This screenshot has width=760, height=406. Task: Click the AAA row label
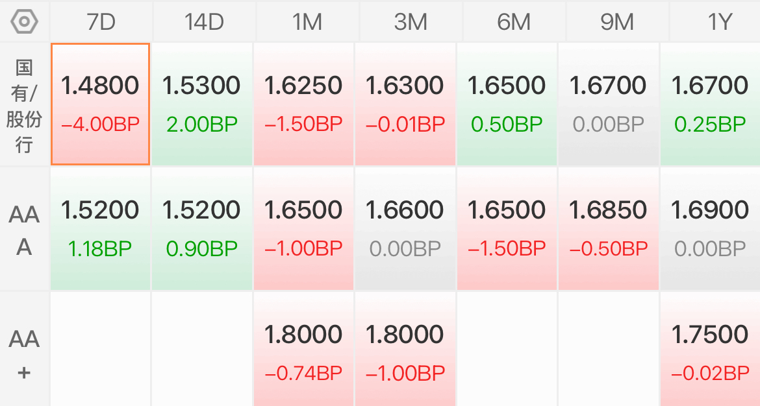(24, 230)
